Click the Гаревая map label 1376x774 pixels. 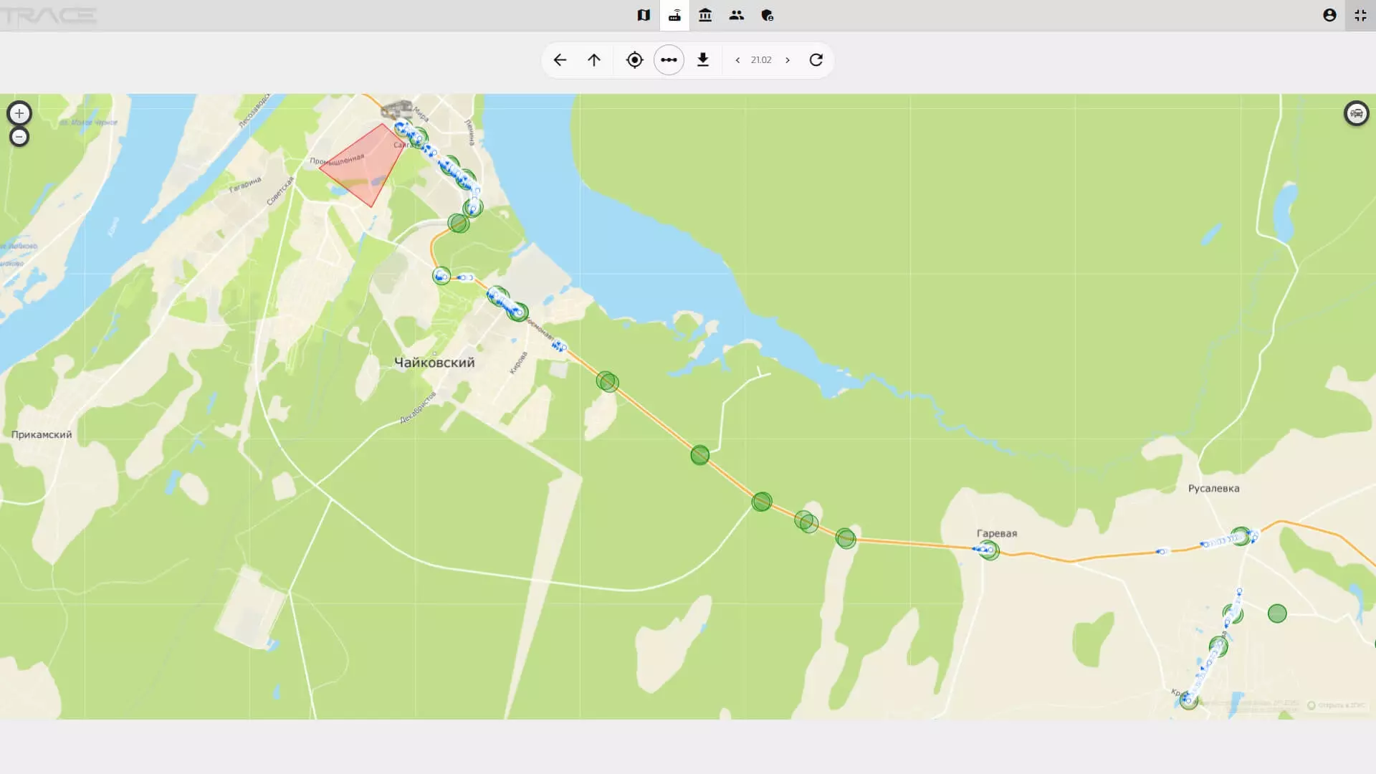pos(997,533)
